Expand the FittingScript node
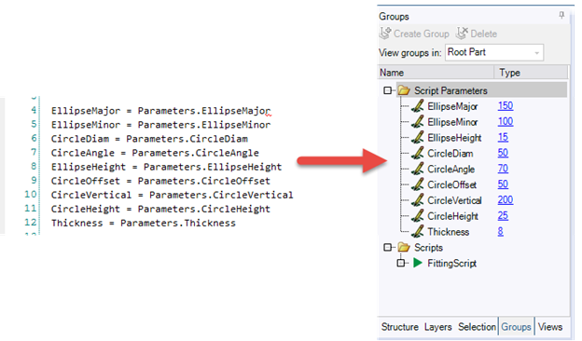The image size is (582, 341). [401, 263]
